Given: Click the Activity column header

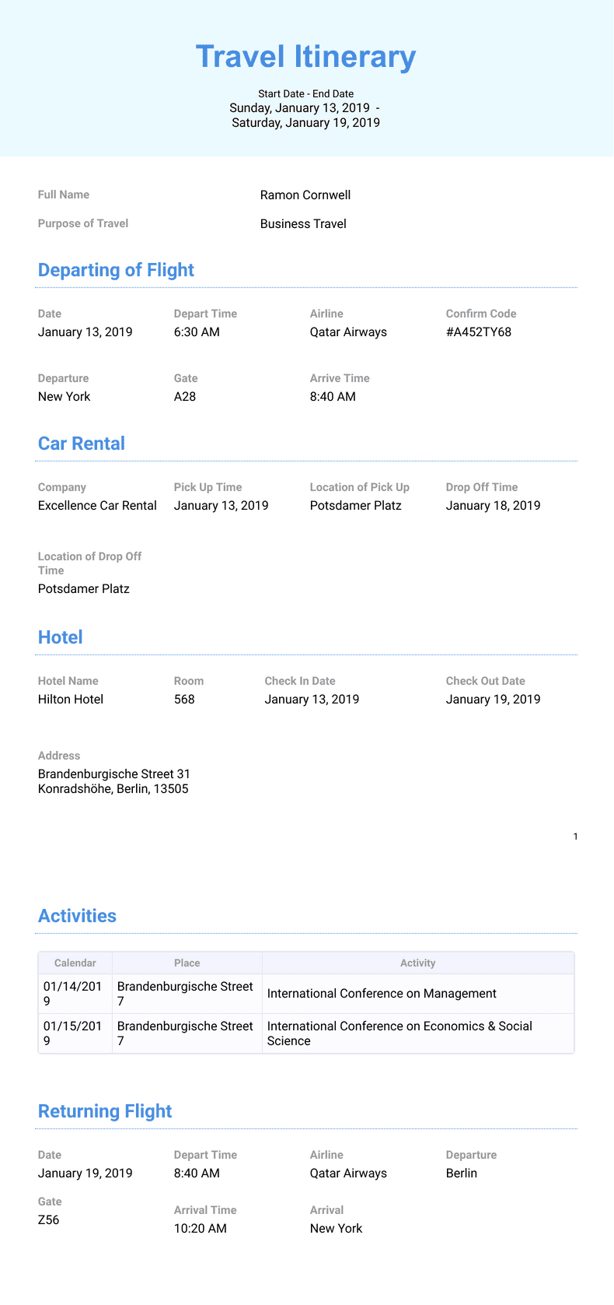Looking at the screenshot, I should 418,963.
